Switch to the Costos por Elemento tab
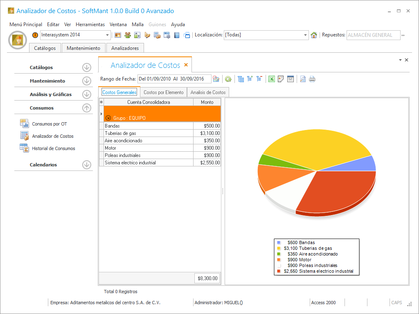 coord(163,92)
